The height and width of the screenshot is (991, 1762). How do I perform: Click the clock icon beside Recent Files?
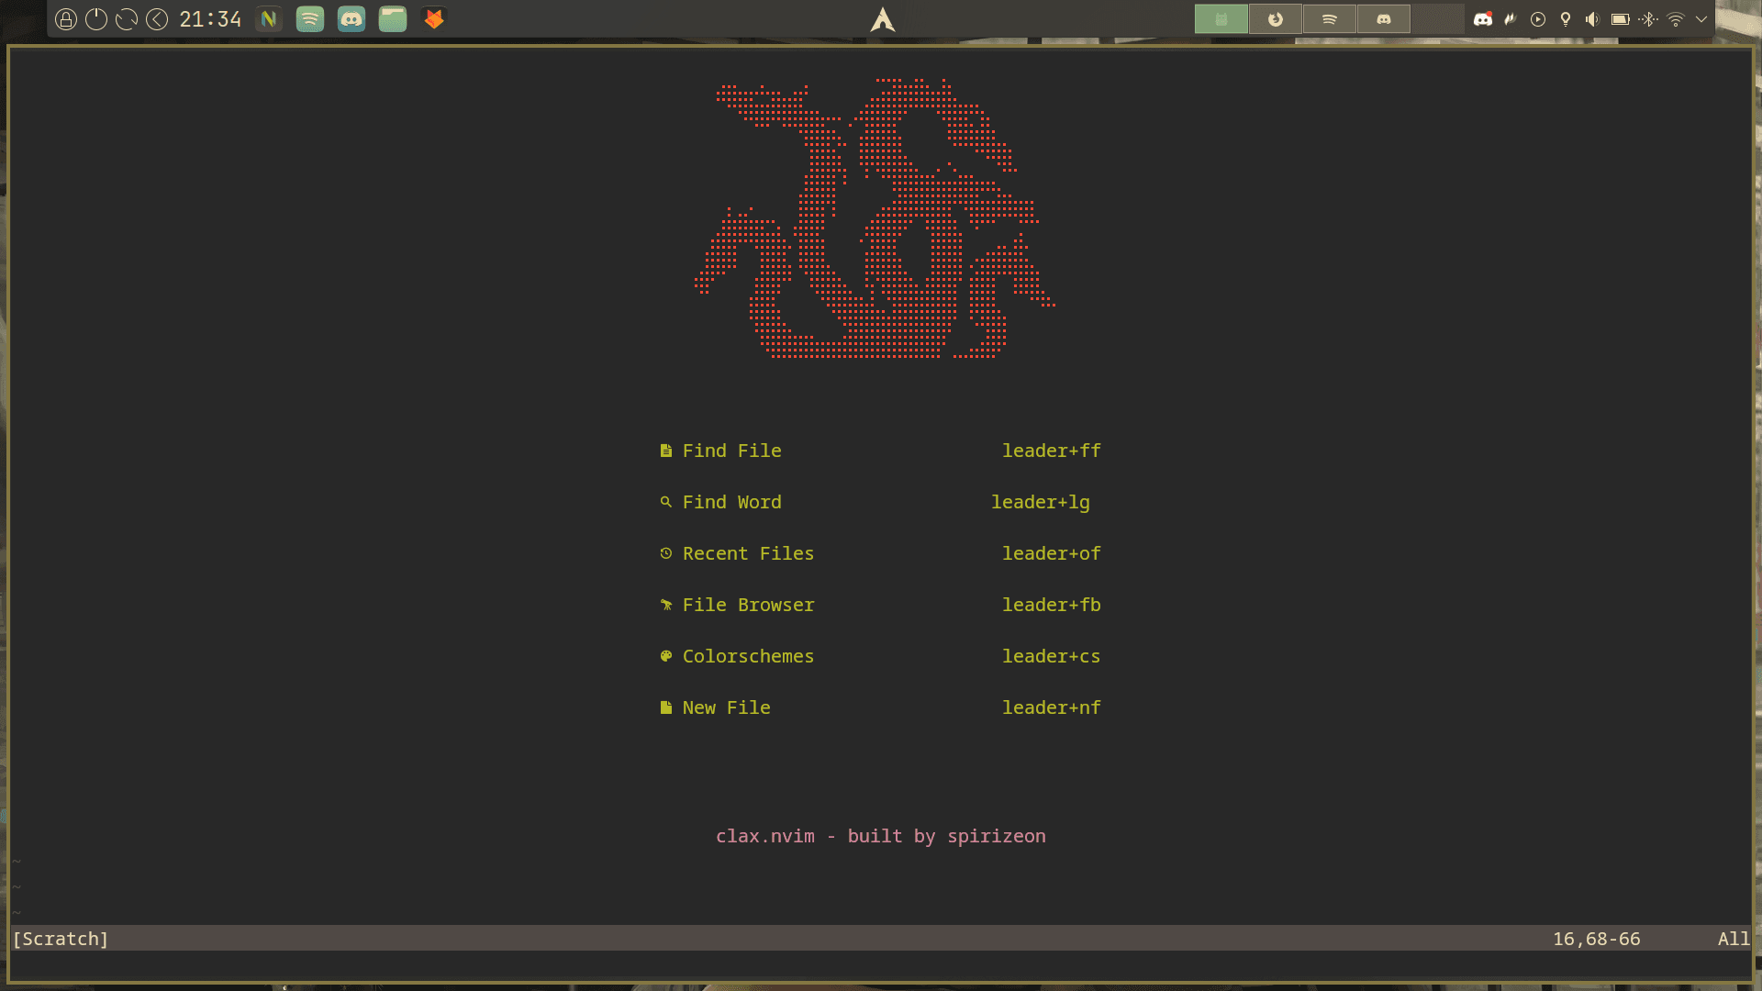click(x=665, y=553)
